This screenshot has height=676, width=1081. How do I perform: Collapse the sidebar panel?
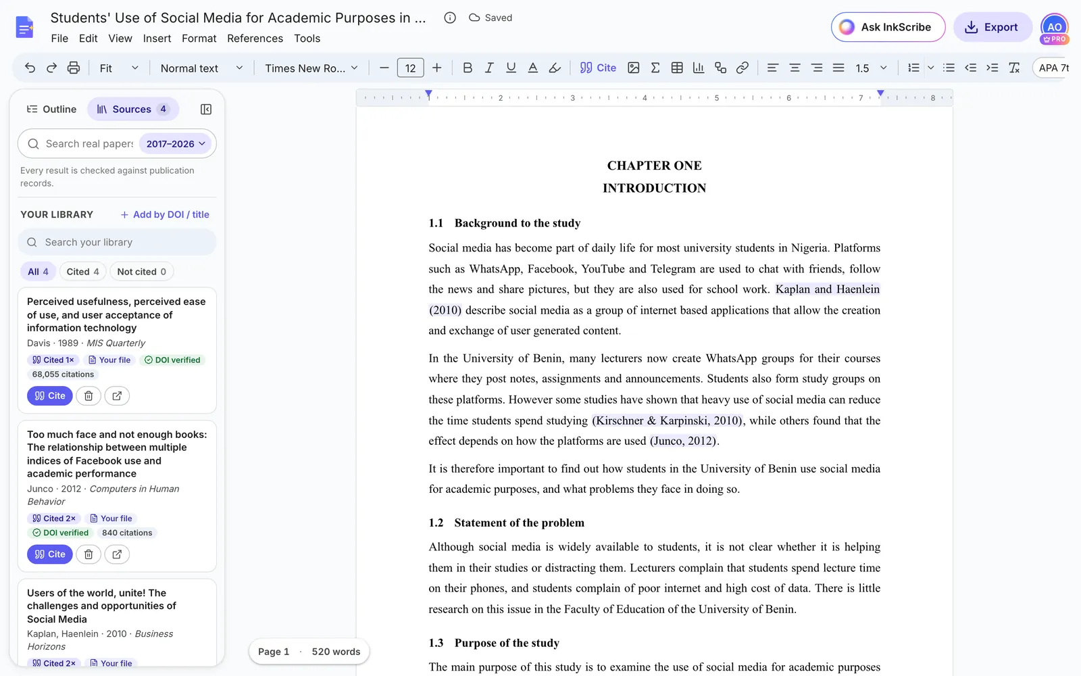click(x=207, y=110)
